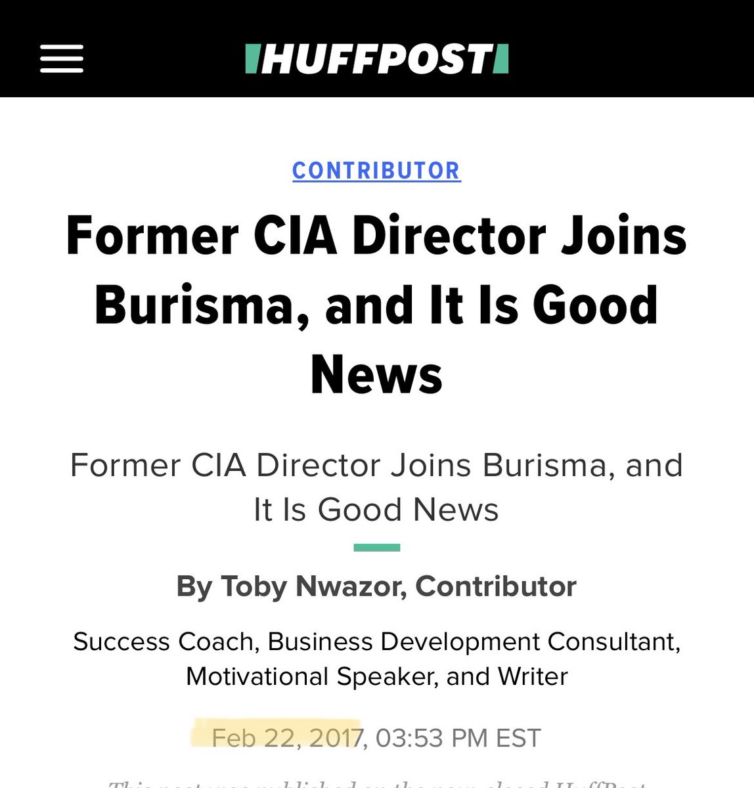Click the short green divider line
The width and height of the screenshot is (754, 788).
(376, 548)
